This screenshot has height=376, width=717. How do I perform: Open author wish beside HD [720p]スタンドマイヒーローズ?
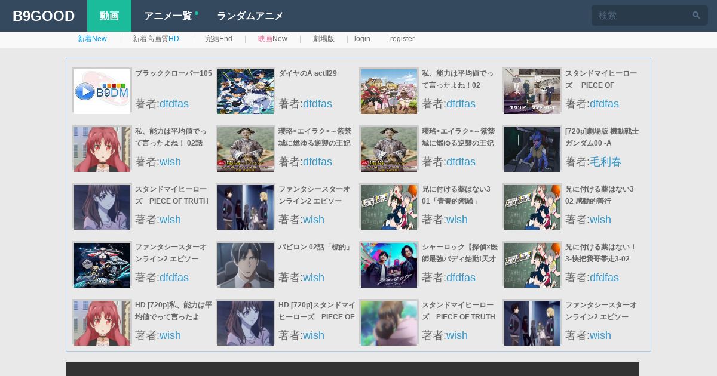(314, 335)
